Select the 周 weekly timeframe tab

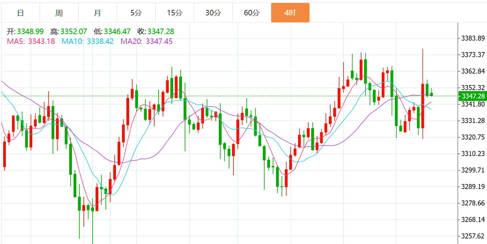(59, 13)
